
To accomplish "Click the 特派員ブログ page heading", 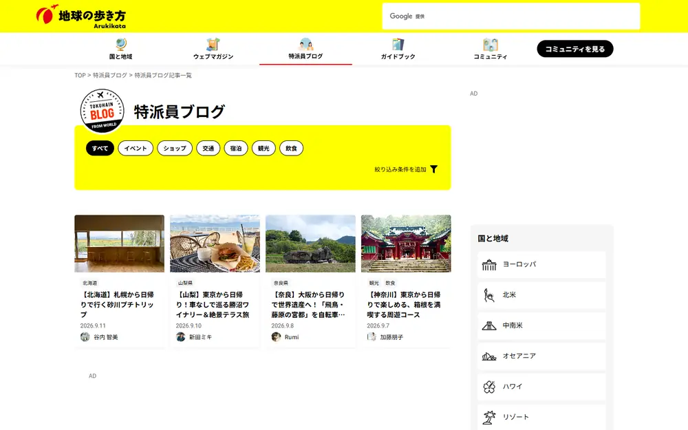I will [x=180, y=112].
